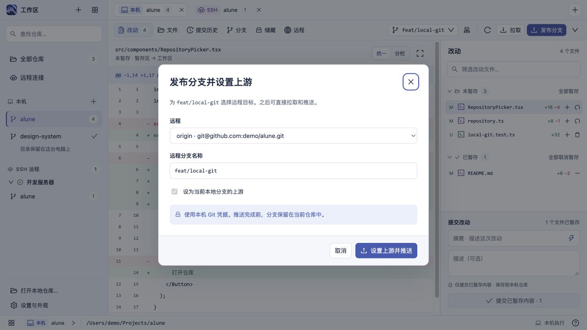Screen dimensions: 587x330
Task: Click the 拉取 pull button
Action: (510, 30)
